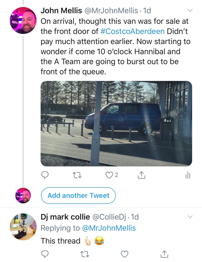
Task: Open John Mellis's large profile picture
Action: [x=23, y=20]
